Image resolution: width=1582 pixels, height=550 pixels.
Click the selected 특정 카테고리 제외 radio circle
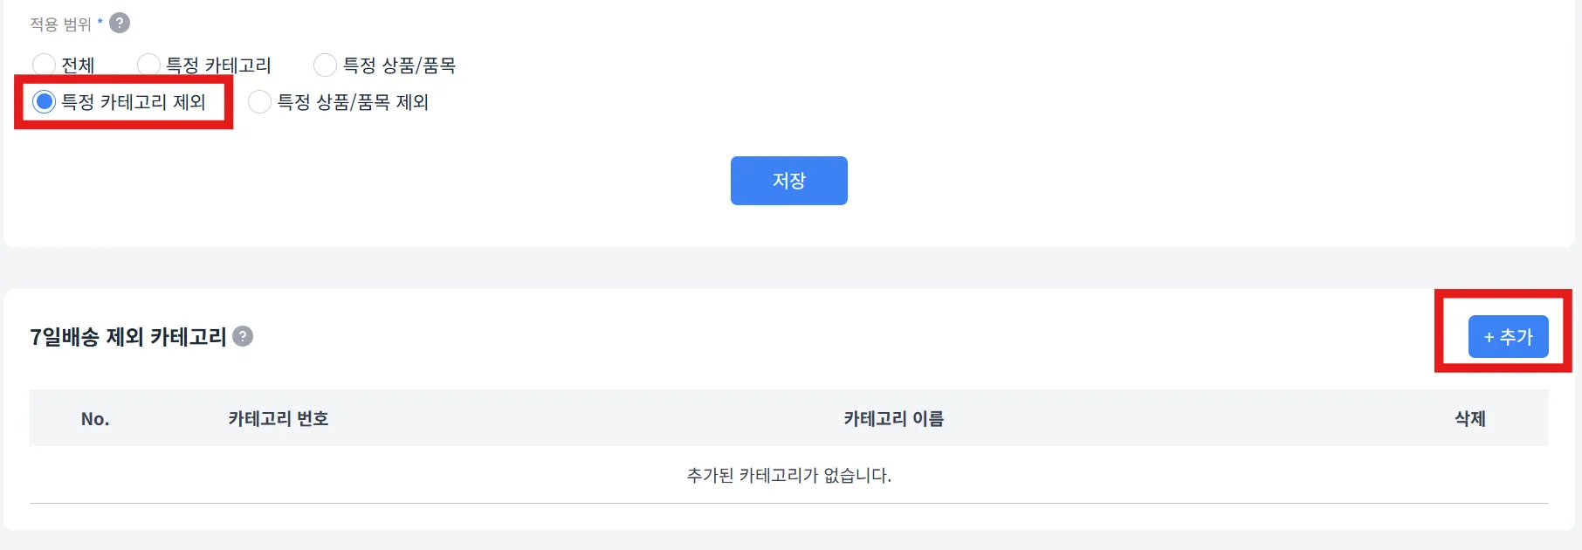tap(44, 102)
